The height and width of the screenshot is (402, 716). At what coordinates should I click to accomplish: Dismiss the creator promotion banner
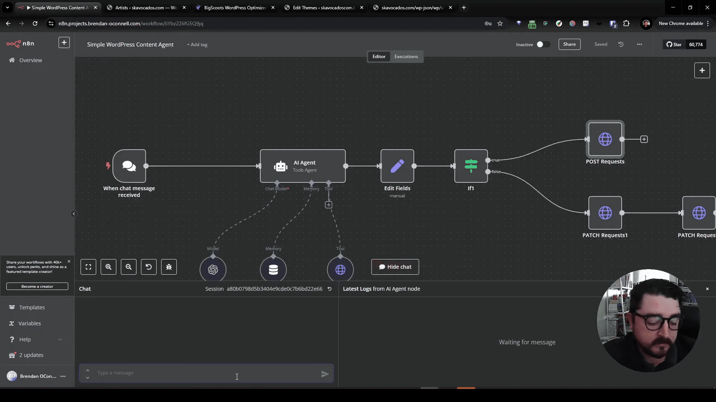coord(69,262)
